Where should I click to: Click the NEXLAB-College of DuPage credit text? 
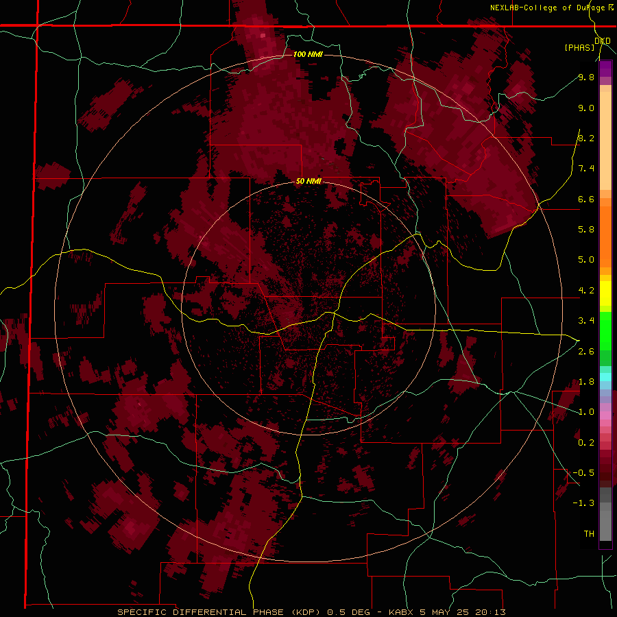tap(552, 8)
